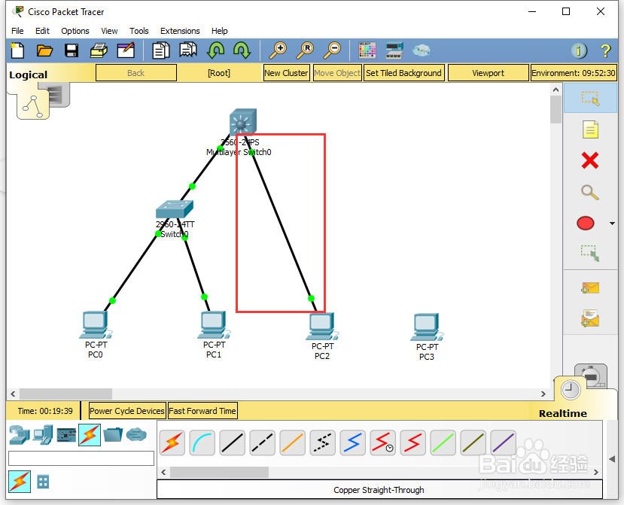624x505 pixels.
Task: Choose Connections lightning category icon
Action: (x=90, y=434)
